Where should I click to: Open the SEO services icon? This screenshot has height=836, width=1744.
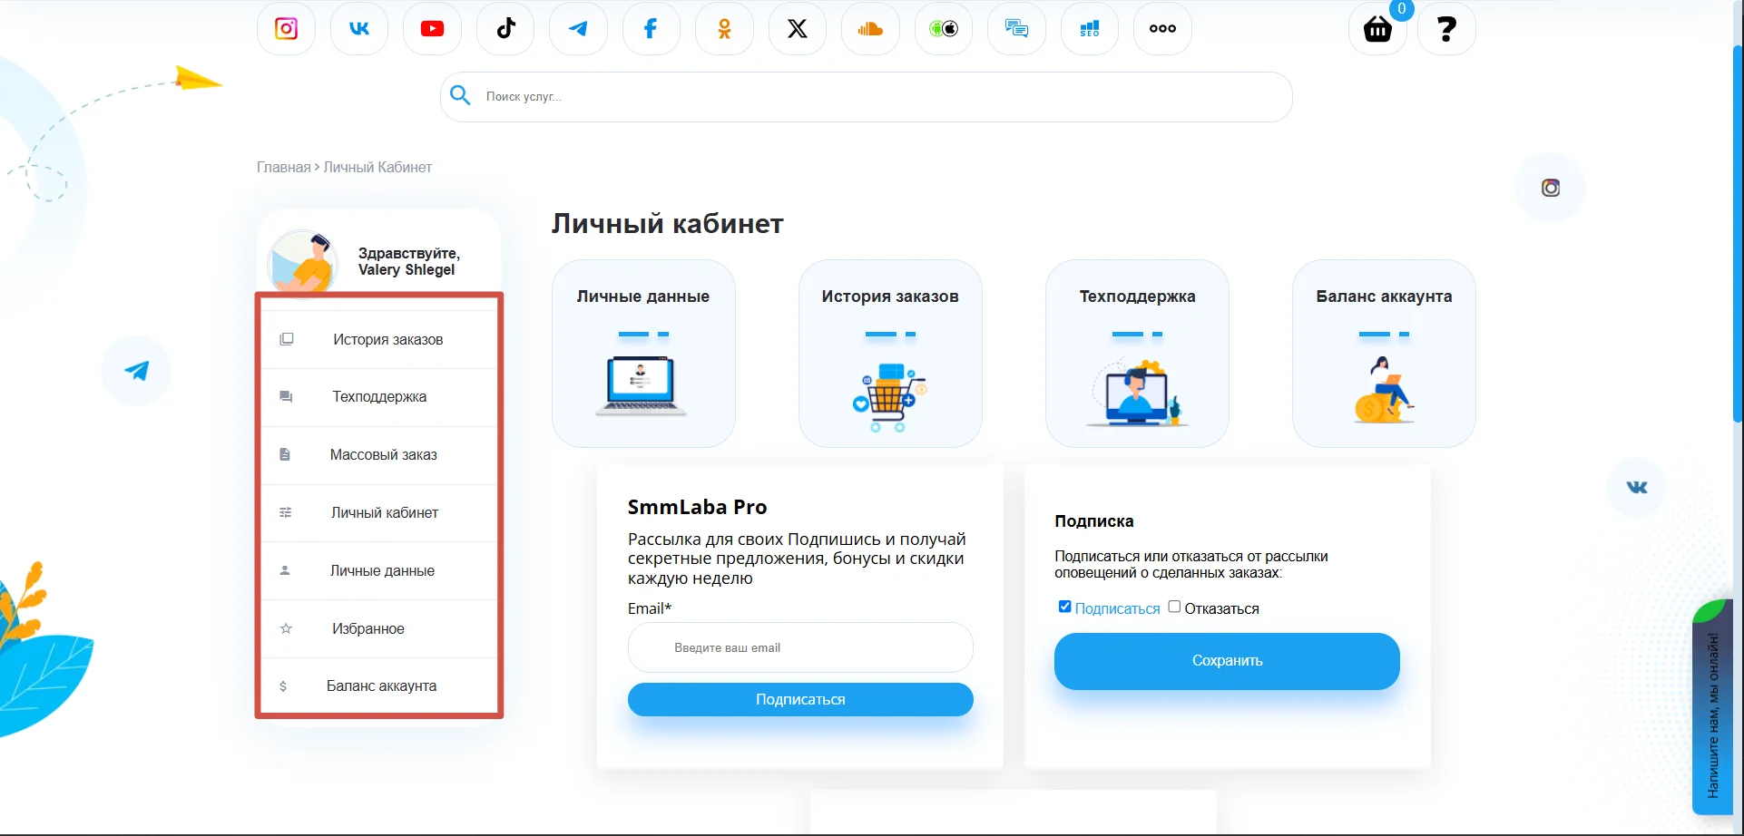pos(1090,28)
